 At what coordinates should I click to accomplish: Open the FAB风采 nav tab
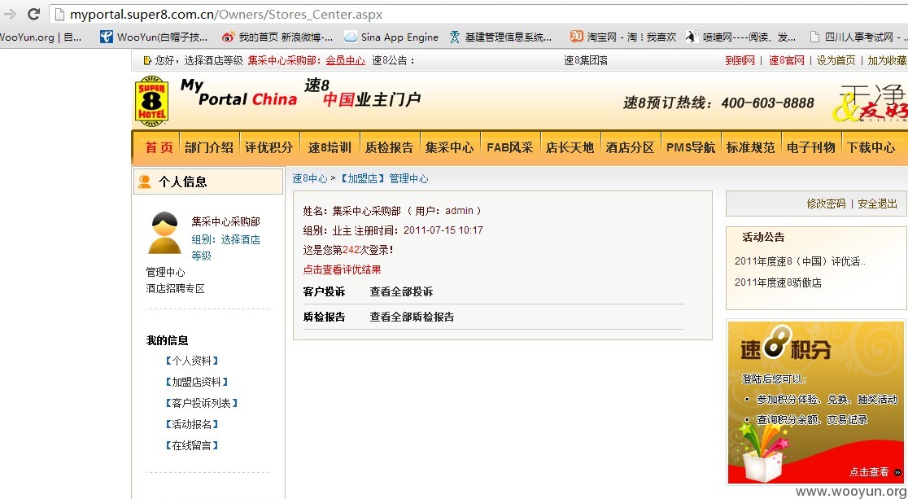pos(509,148)
